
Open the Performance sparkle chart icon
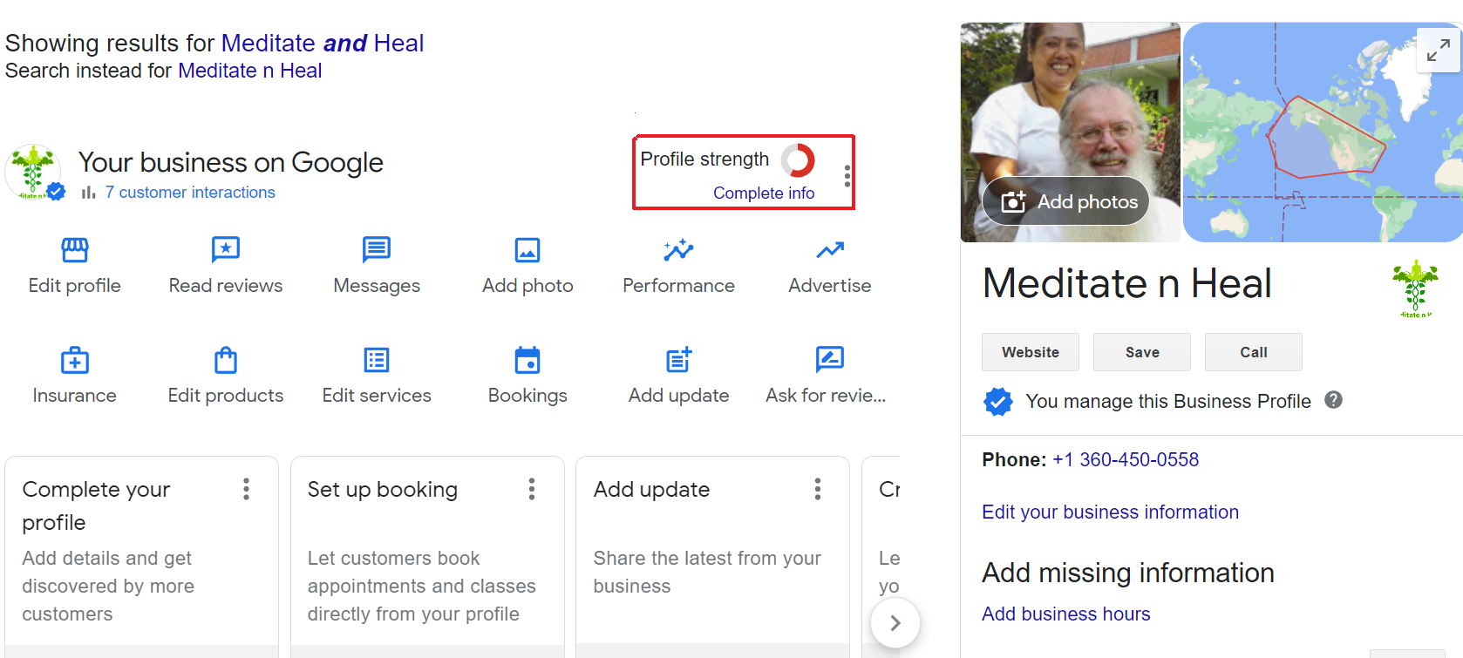[678, 250]
